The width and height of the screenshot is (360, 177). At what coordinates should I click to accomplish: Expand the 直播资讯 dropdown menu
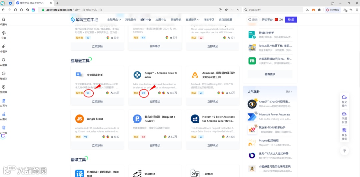click(192, 20)
